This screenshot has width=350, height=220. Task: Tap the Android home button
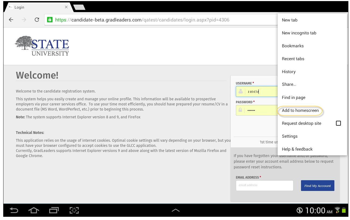[34, 210]
